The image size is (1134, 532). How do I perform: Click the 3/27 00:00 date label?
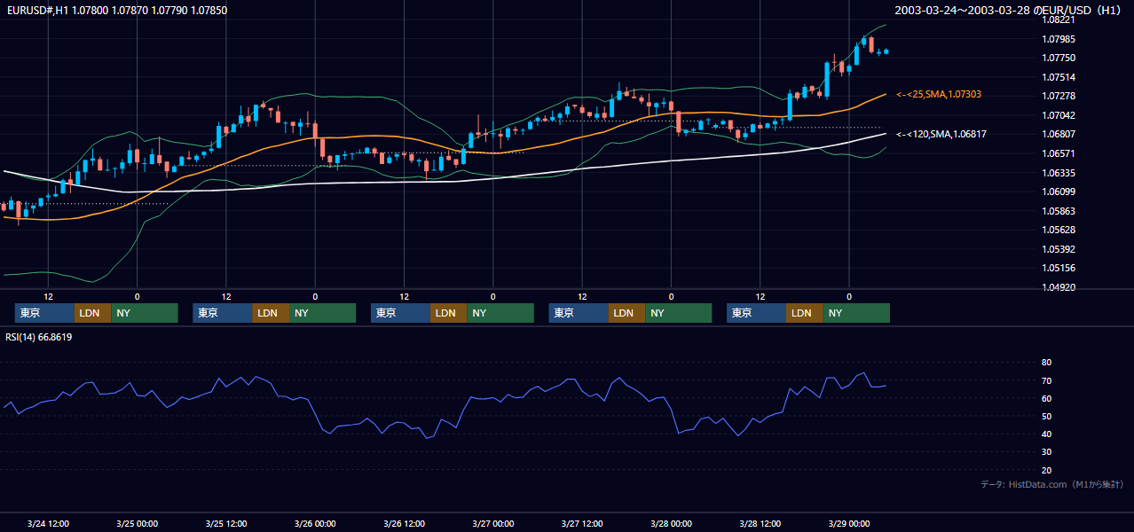493,523
